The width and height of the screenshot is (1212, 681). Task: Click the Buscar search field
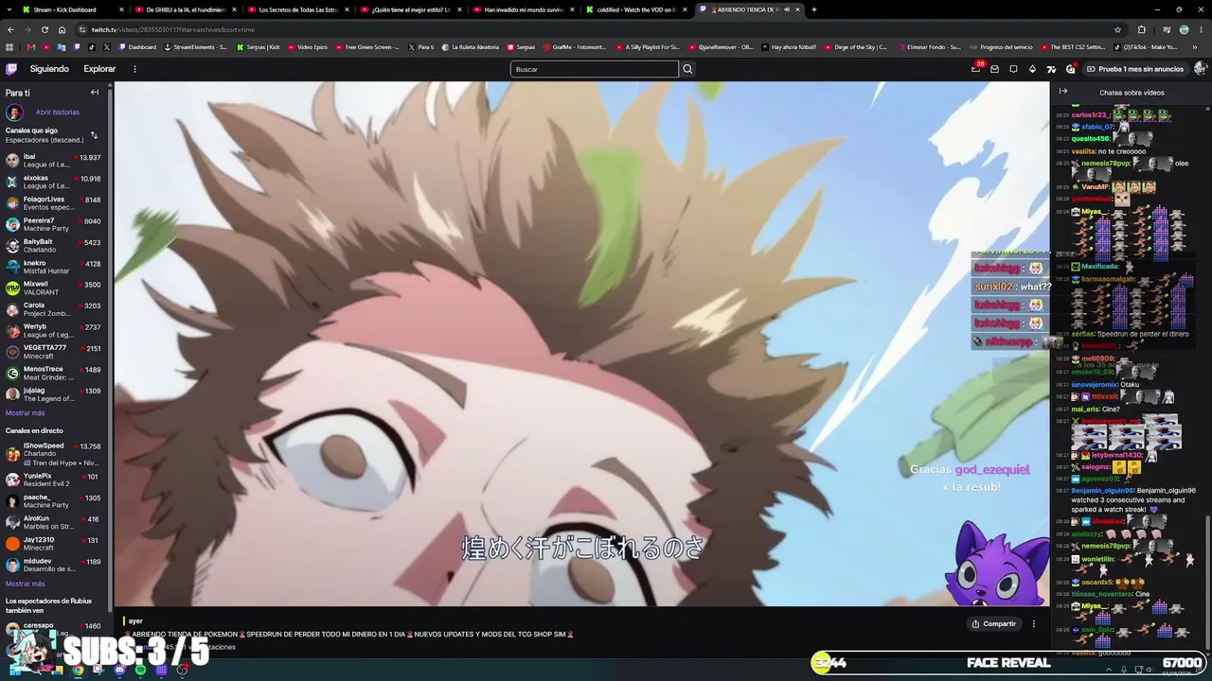click(595, 69)
